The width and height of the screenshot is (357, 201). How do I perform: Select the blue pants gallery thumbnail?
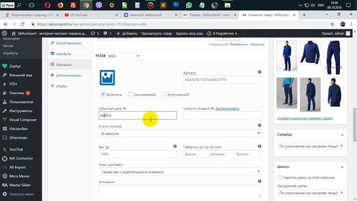(334, 58)
